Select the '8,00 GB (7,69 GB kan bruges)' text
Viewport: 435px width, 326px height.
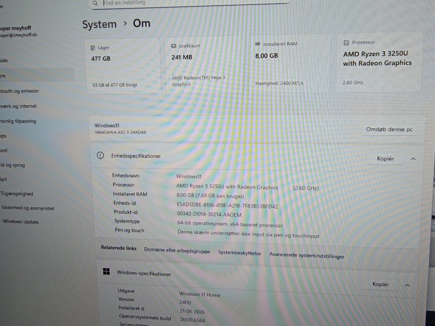point(210,196)
